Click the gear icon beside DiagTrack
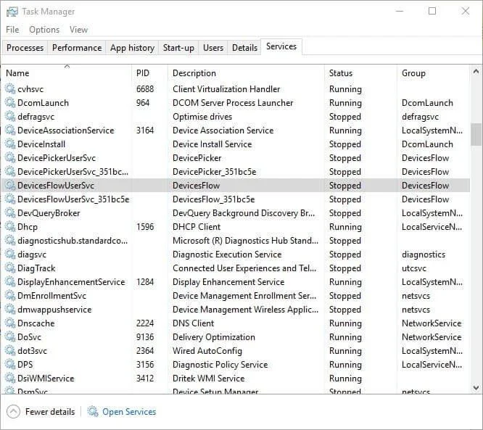 tap(10, 268)
